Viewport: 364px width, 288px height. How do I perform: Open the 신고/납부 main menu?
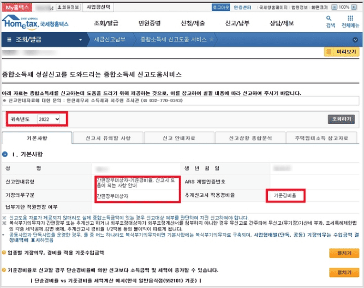point(237,23)
